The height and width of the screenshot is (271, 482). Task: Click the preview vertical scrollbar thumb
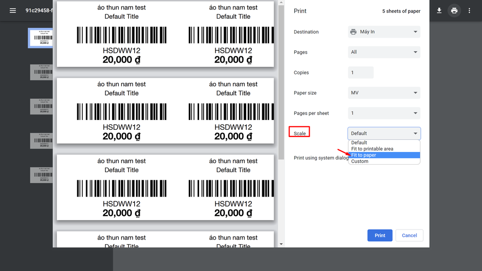tap(281, 82)
